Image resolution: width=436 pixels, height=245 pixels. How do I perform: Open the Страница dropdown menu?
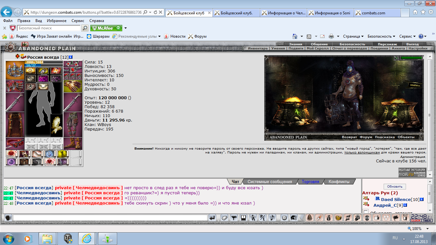(x=354, y=36)
